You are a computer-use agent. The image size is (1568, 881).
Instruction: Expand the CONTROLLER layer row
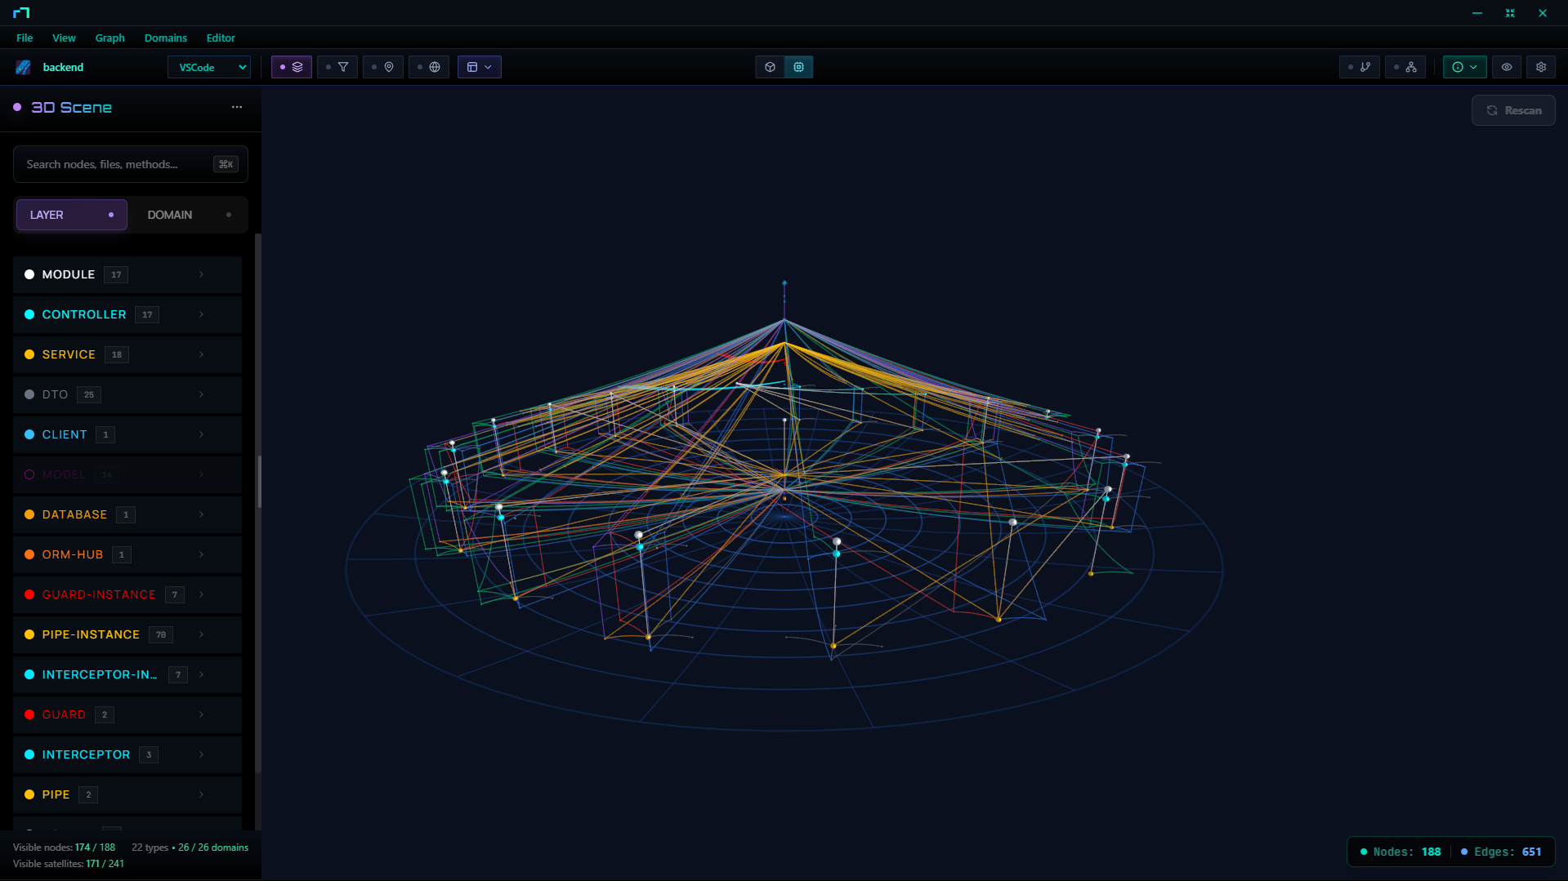tap(200, 314)
